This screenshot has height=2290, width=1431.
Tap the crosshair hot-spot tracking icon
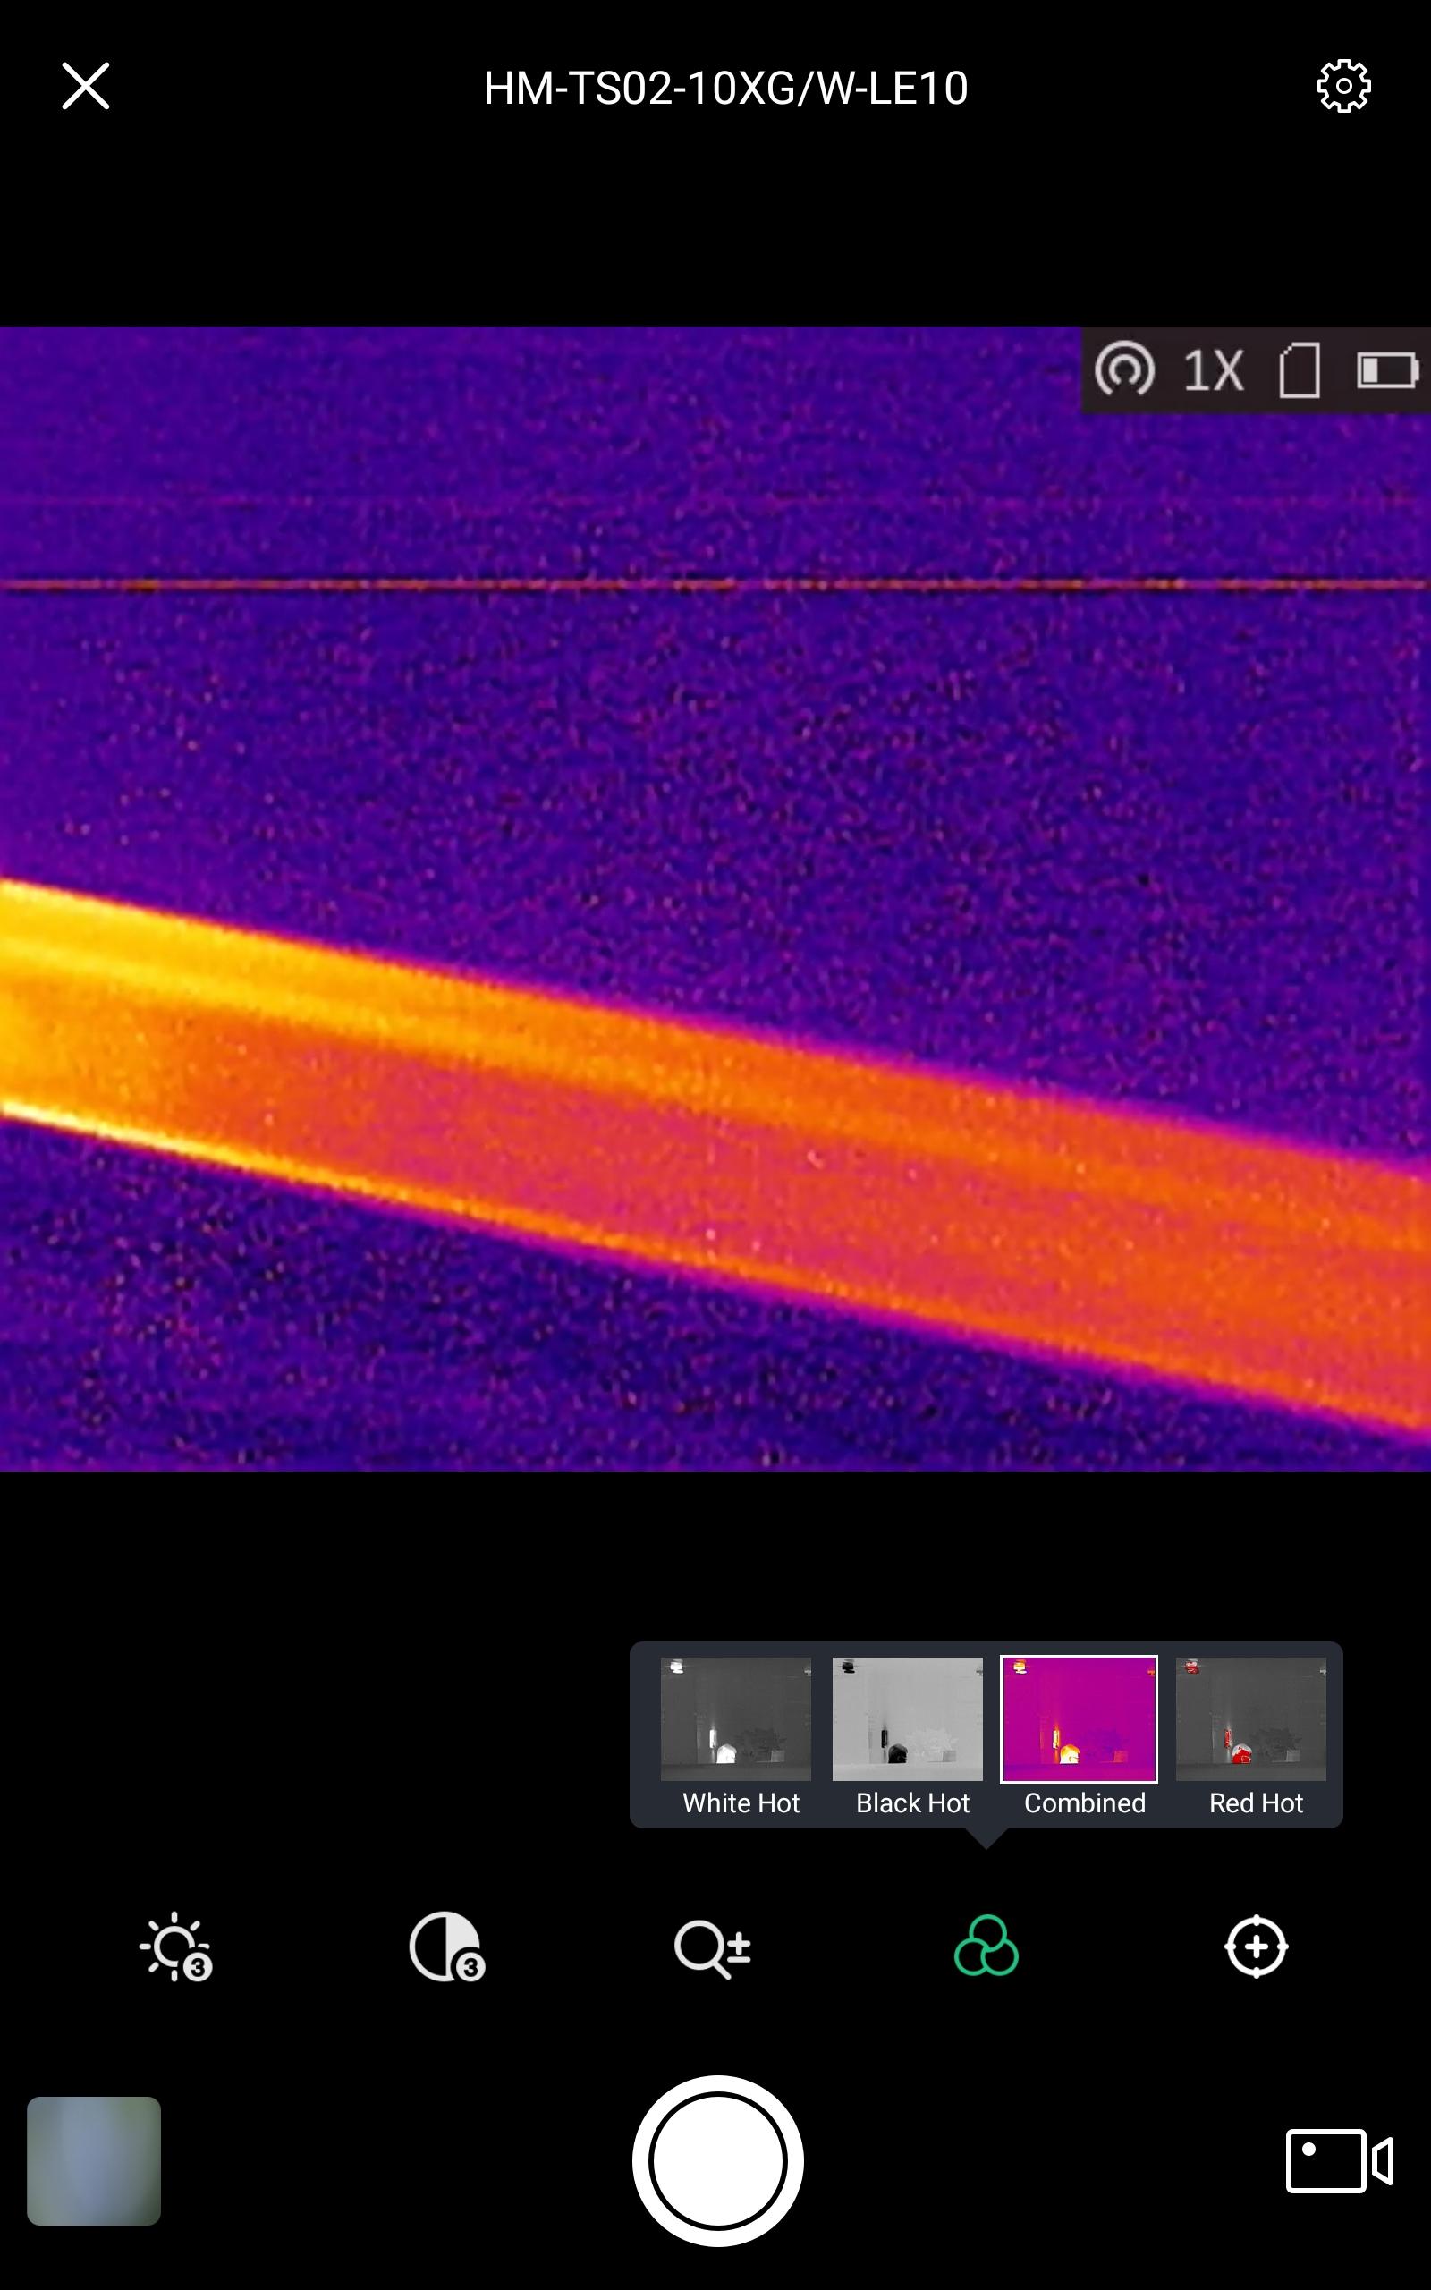pos(1256,1946)
